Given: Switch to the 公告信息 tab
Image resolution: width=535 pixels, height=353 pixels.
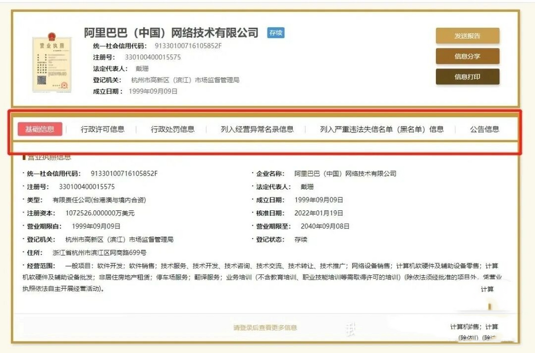Looking at the screenshot, I should [485, 129].
